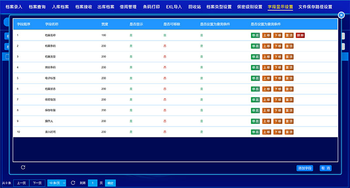Move the 电子标签 row down with 下移
Screen dimensions: 350x188
278,78
